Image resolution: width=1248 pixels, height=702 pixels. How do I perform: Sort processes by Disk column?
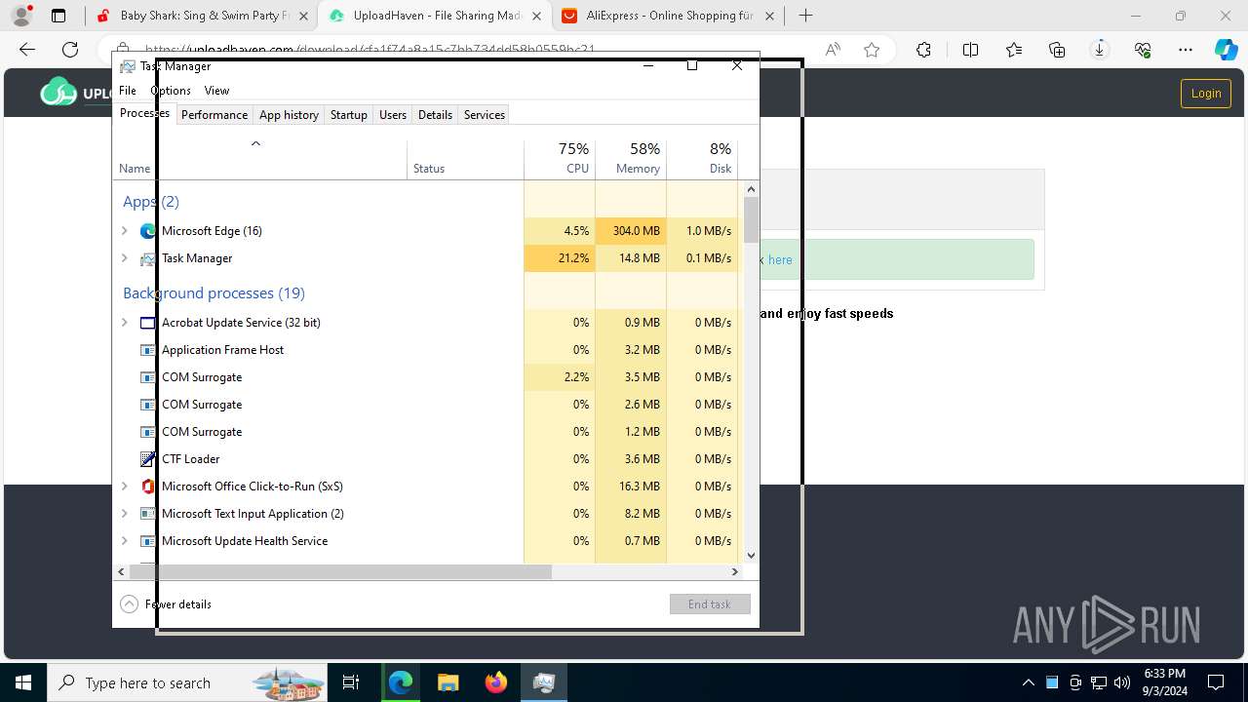tap(702, 159)
